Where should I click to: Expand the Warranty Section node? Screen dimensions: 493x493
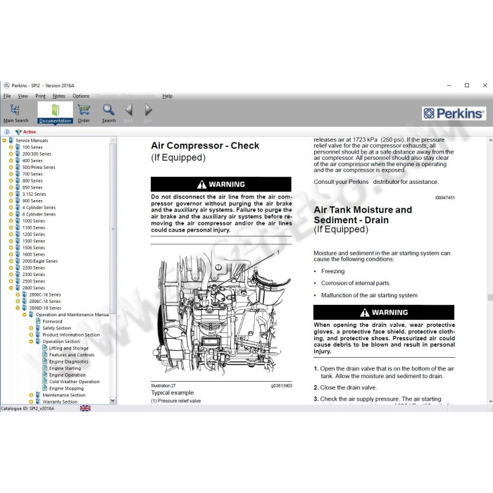[31, 401]
